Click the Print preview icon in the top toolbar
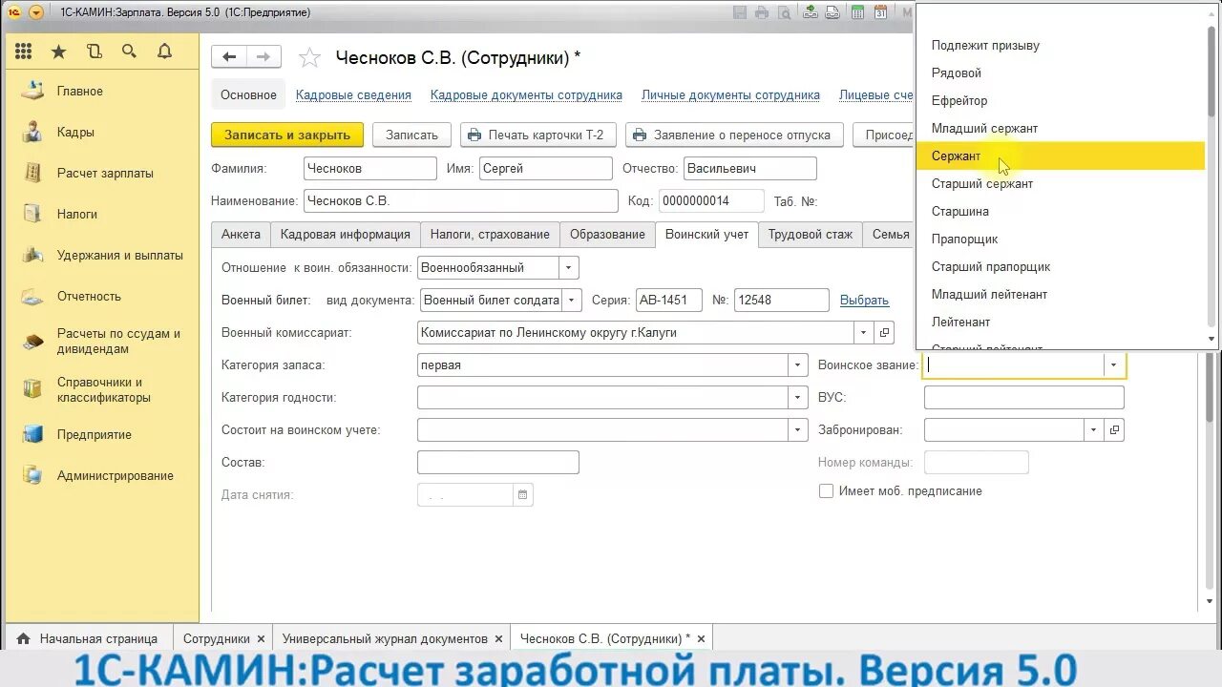Screen dimensions: 1222x687 784,12
